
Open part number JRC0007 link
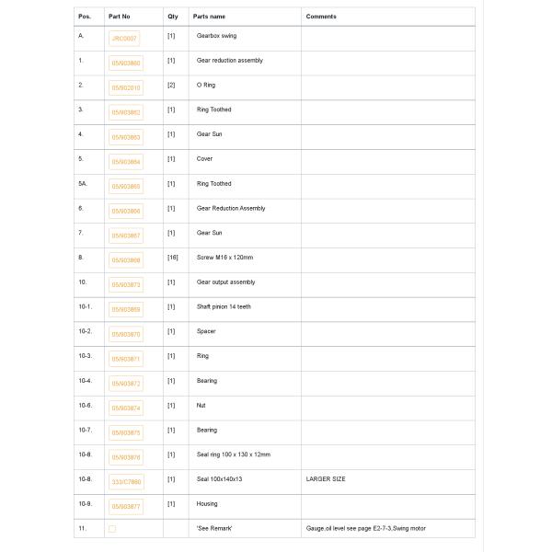click(x=124, y=39)
